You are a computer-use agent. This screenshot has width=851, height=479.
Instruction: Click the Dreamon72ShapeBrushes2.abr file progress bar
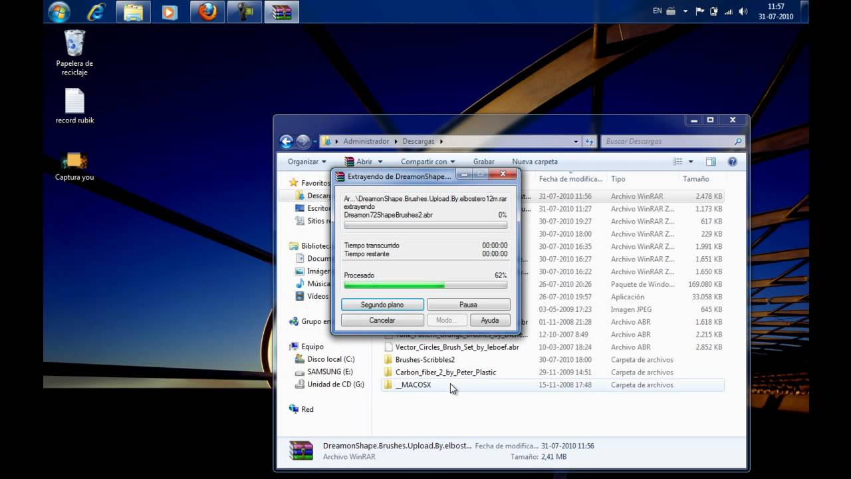click(425, 225)
